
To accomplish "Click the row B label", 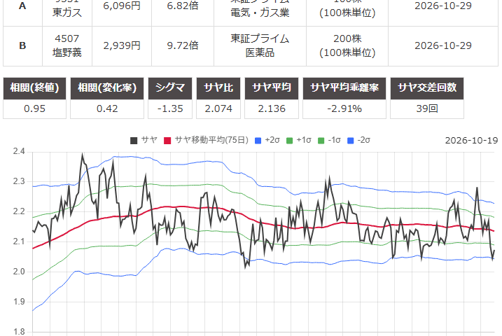I will [x=22, y=45].
